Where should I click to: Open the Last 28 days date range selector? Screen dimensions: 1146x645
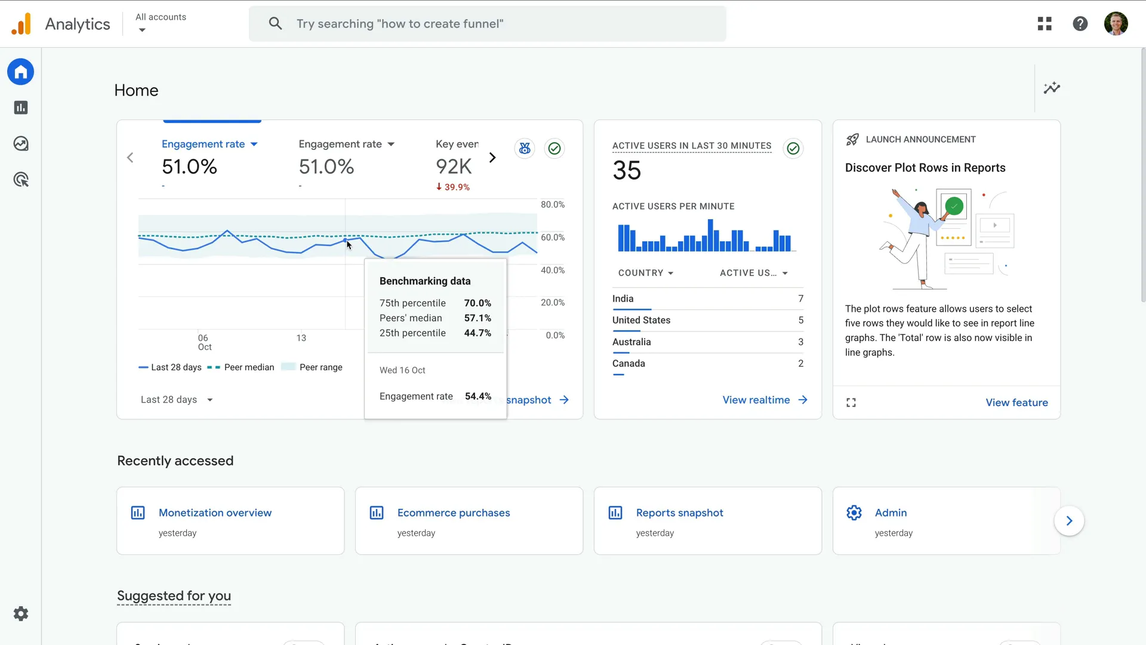[x=175, y=400]
